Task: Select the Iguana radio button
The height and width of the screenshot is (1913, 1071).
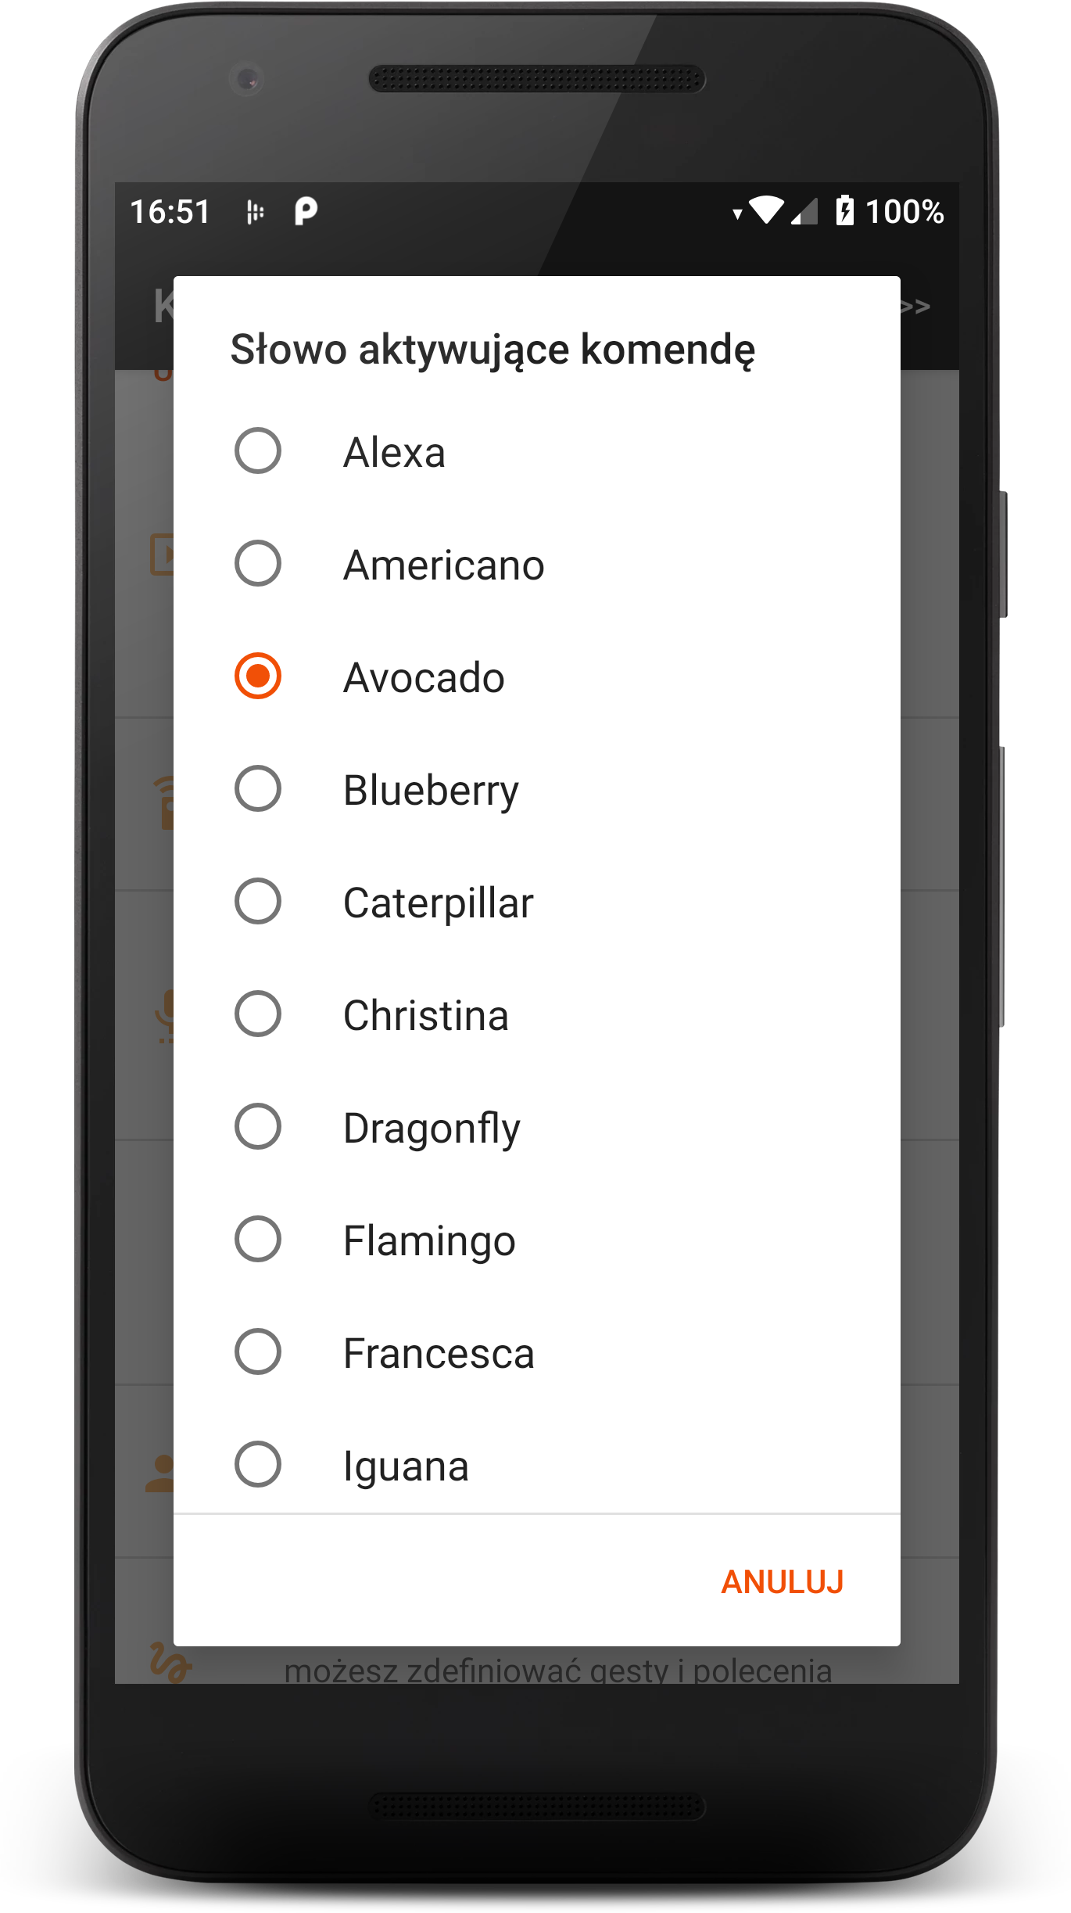Action: pyautogui.click(x=258, y=1465)
